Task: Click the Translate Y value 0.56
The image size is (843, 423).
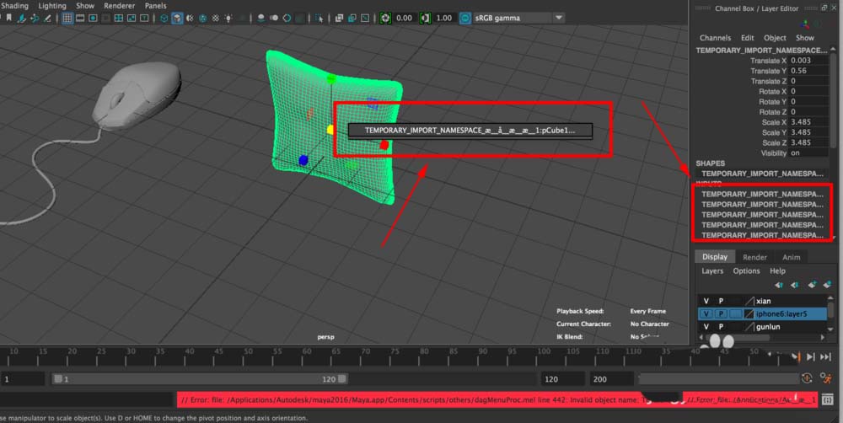Action: (x=808, y=71)
